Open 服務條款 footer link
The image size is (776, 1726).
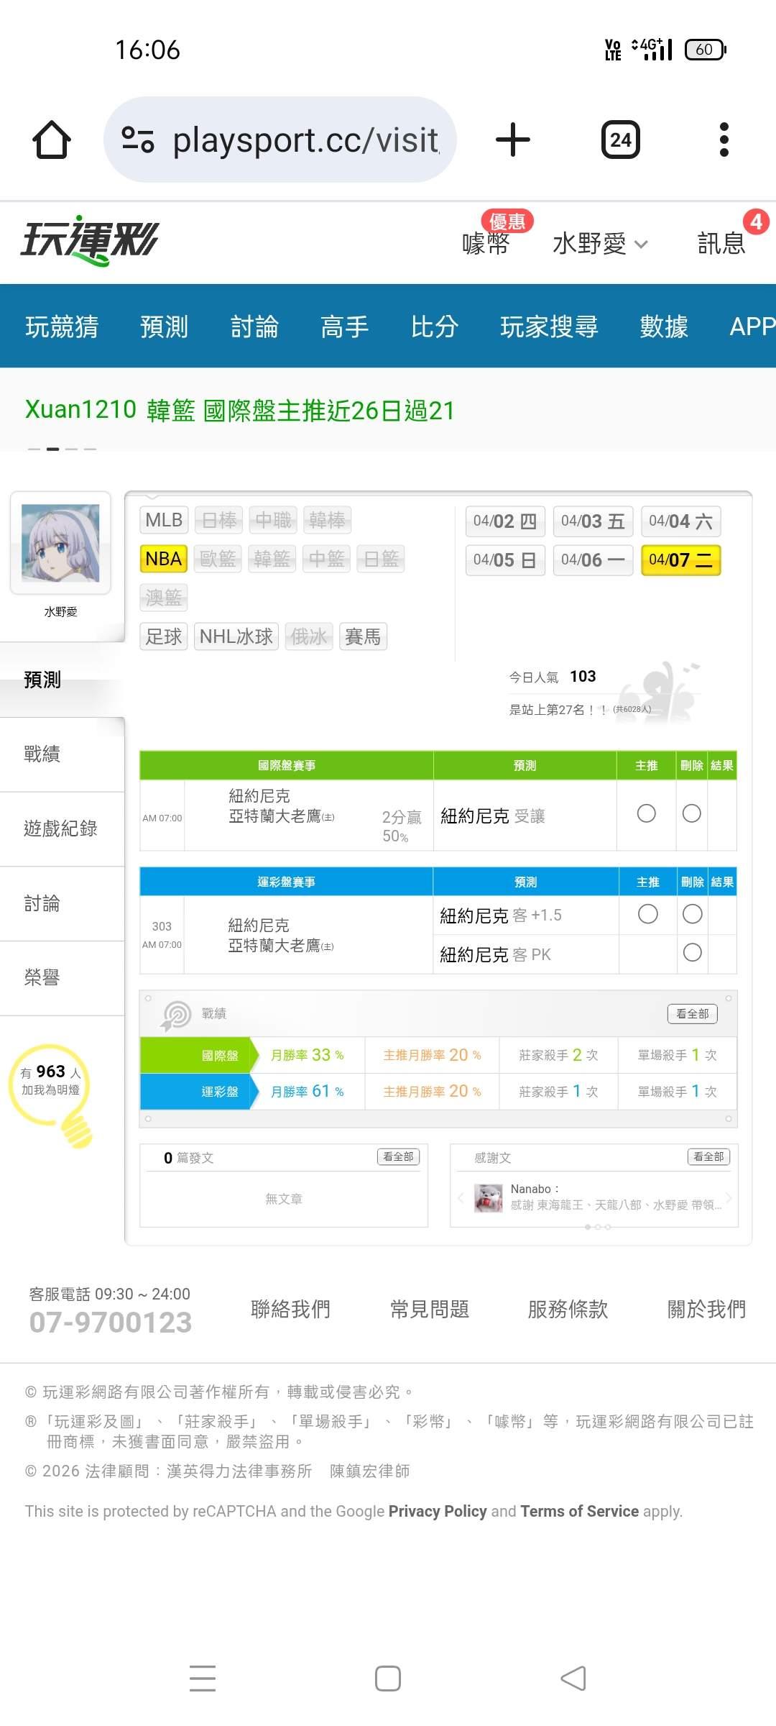[x=568, y=1309]
